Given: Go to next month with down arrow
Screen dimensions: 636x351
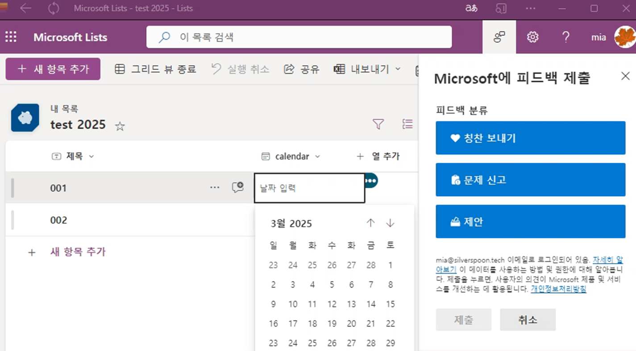Looking at the screenshot, I should 390,223.
